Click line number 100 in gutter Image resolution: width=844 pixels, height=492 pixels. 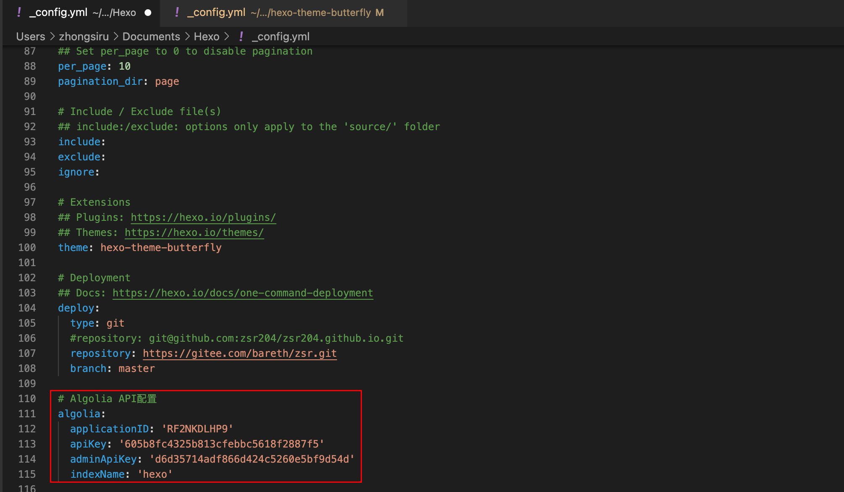27,248
